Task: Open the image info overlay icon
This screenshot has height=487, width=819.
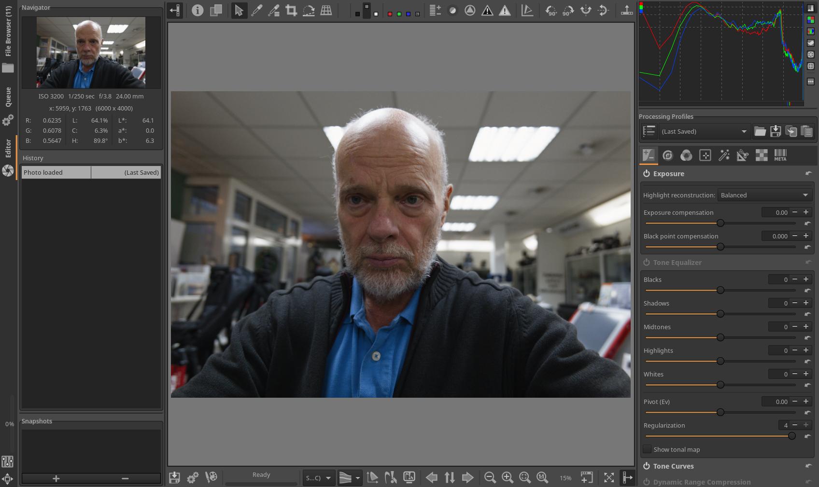Action: click(198, 11)
